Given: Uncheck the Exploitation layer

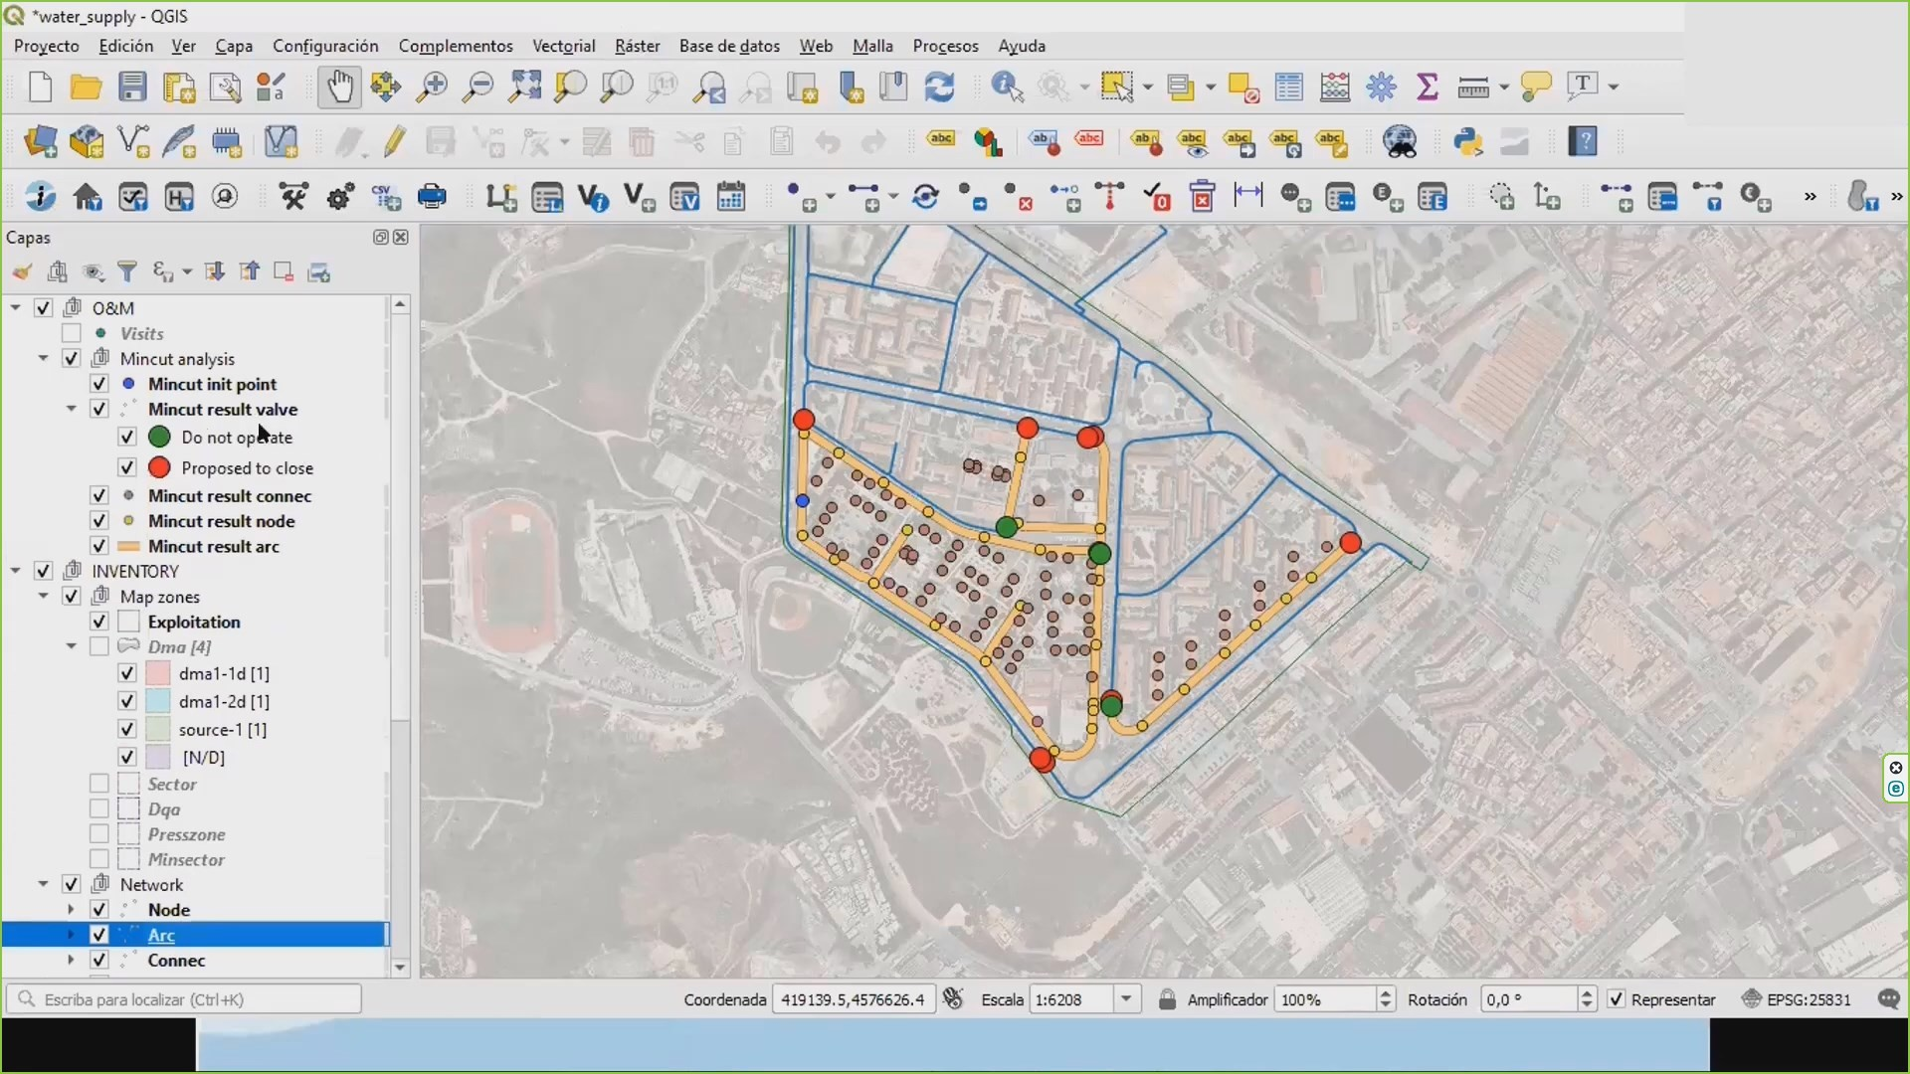Looking at the screenshot, I should point(98,622).
